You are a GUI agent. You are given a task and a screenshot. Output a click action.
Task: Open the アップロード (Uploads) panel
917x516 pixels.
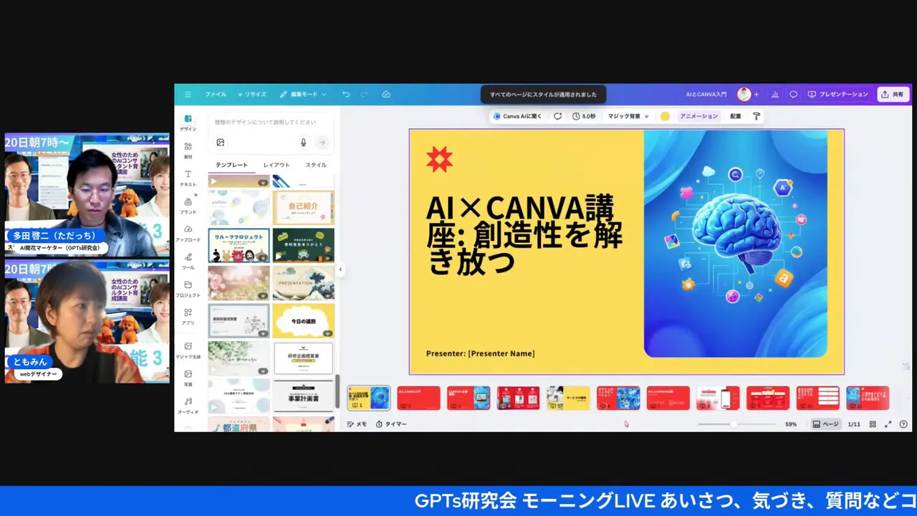coord(188,235)
